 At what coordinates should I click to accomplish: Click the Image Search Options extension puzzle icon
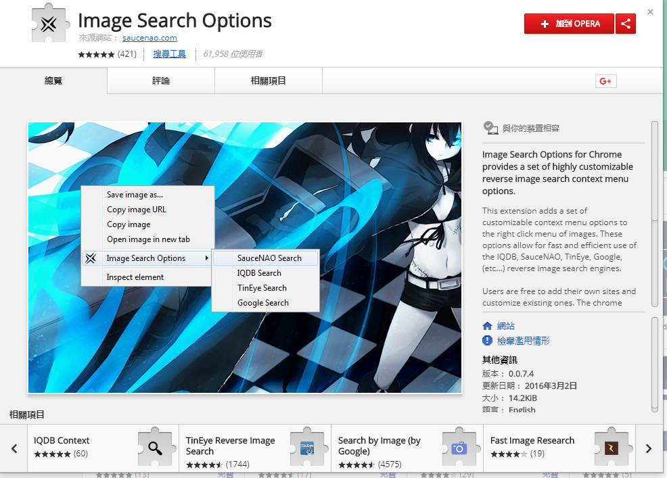[x=50, y=24]
